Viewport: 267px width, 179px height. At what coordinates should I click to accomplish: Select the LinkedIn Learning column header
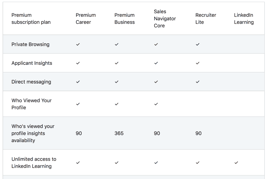tap(244, 19)
